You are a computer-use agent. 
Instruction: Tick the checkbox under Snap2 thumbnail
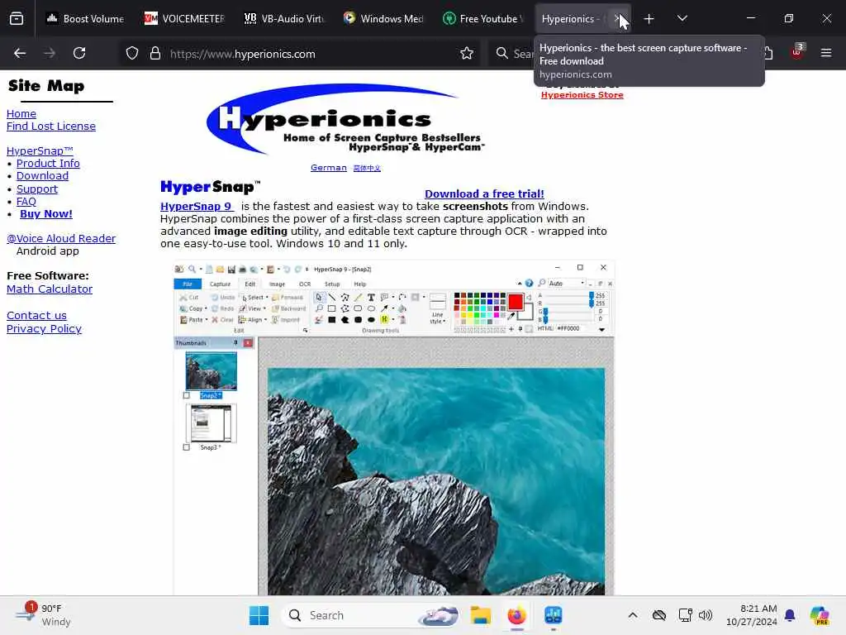coord(187,396)
